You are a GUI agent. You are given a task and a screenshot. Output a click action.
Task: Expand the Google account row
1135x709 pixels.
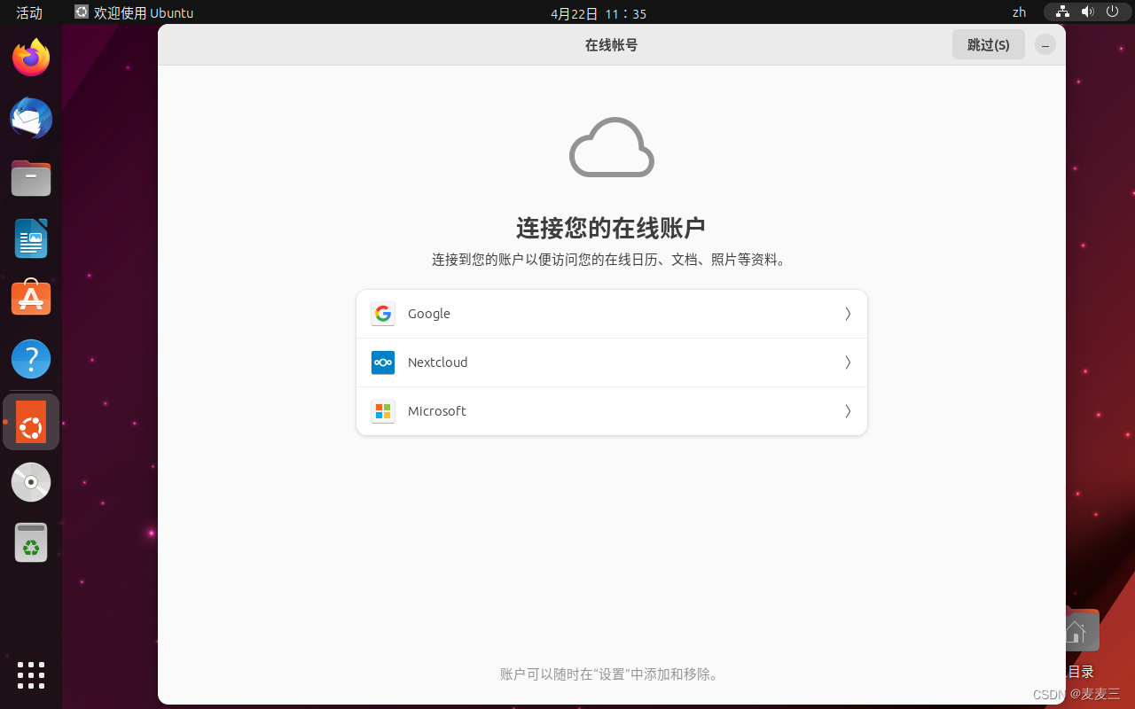coord(846,313)
